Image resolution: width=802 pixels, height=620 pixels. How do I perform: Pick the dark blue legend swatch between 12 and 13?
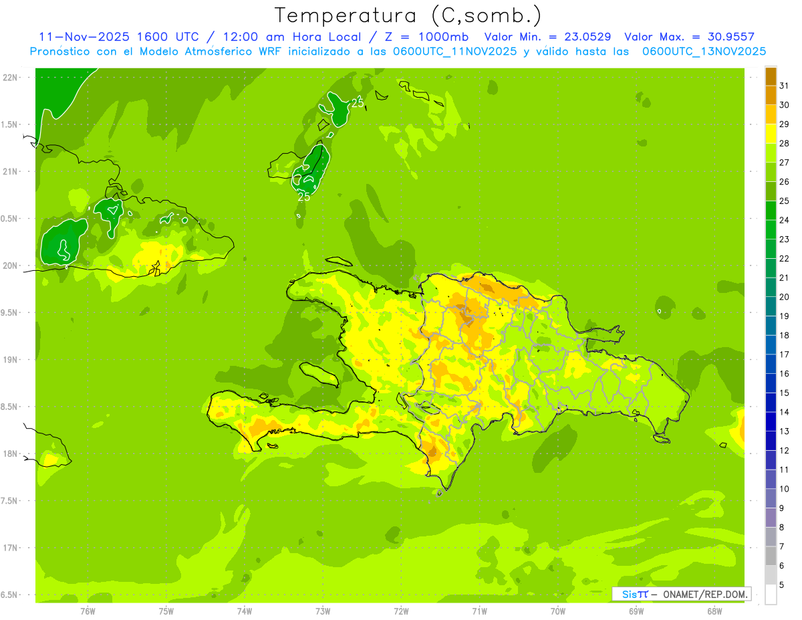771,441
